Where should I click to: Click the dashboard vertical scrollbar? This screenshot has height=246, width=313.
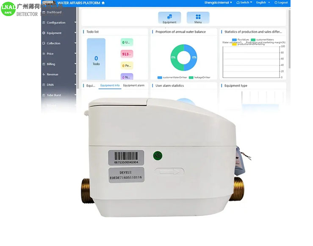(x=289, y=38)
